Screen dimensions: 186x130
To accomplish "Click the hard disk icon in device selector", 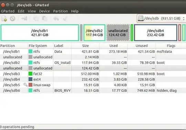I will click(x=141, y=18).
